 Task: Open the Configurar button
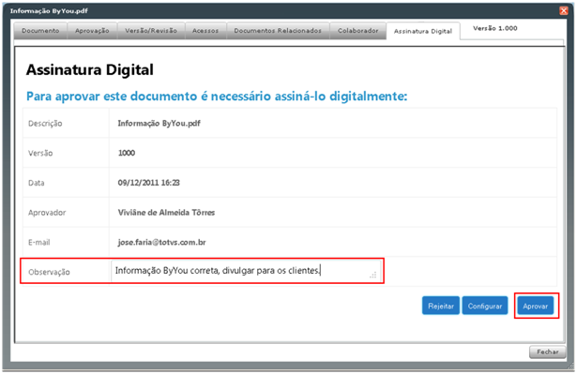tap(485, 306)
